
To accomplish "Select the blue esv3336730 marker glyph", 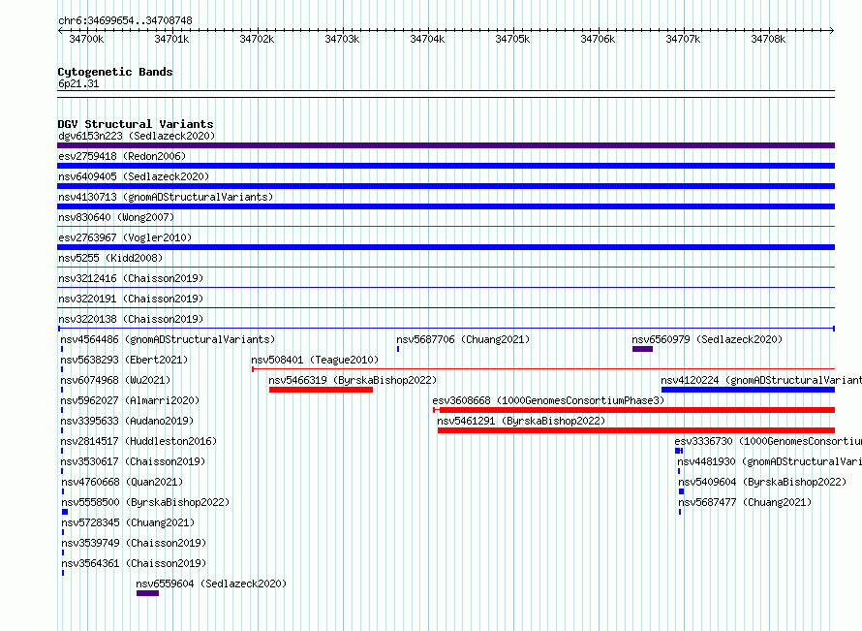I will pyautogui.click(x=679, y=451).
